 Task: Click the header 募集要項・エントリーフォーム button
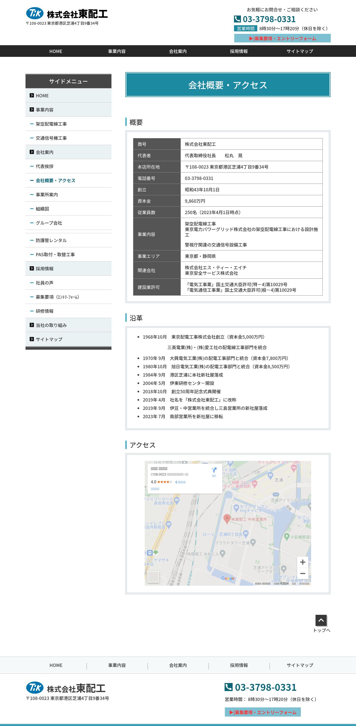pyautogui.click(x=283, y=38)
